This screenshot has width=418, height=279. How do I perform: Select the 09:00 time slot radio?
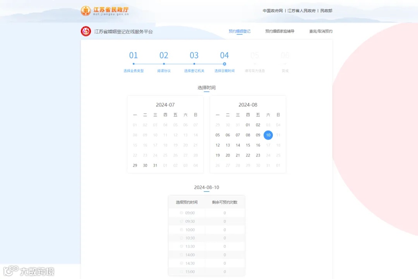(181, 213)
